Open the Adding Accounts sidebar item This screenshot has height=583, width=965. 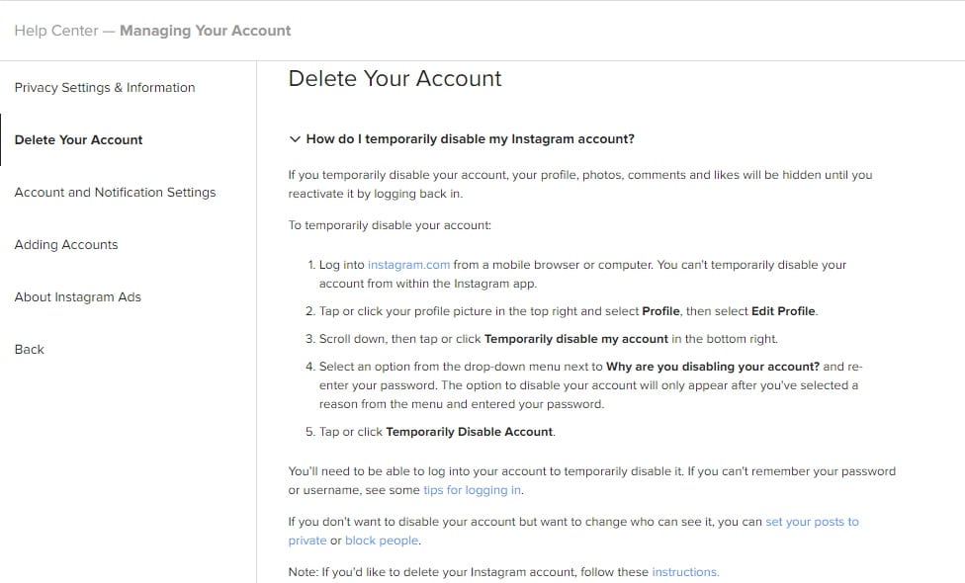(x=66, y=244)
